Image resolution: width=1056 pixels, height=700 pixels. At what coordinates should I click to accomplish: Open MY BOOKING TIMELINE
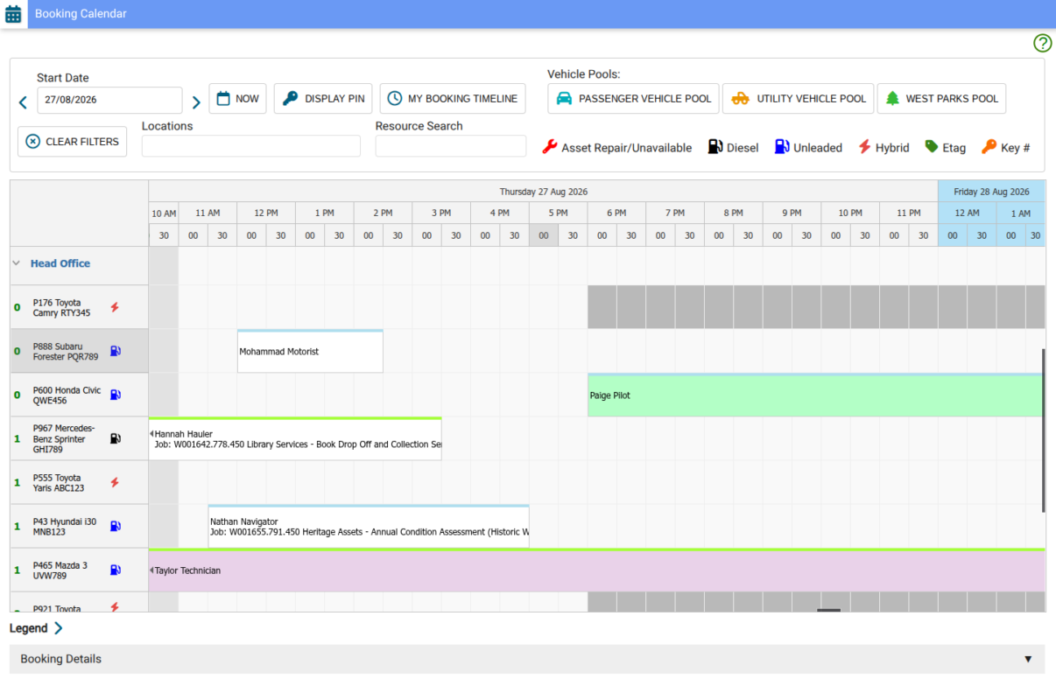[x=453, y=99]
